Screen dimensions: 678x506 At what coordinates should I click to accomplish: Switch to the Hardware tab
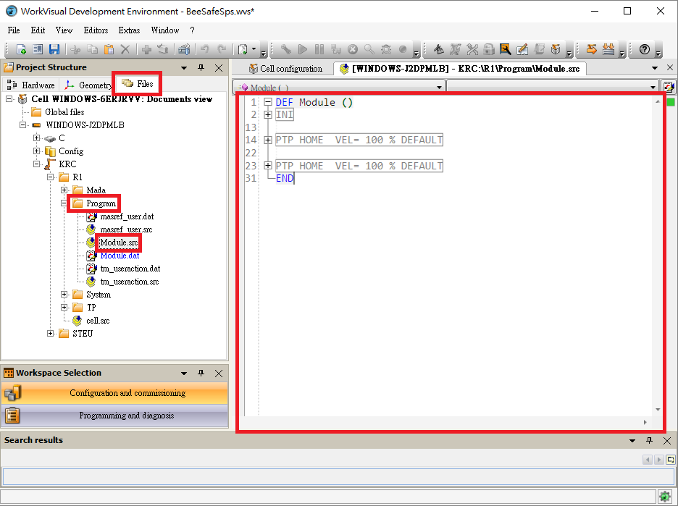[31, 85]
